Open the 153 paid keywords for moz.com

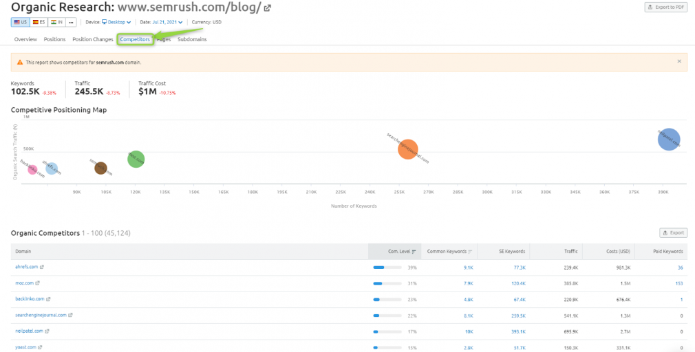click(x=679, y=283)
